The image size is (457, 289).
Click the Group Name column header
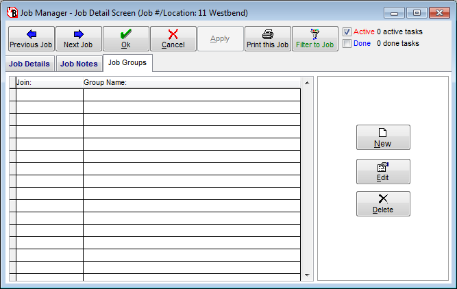click(x=192, y=83)
